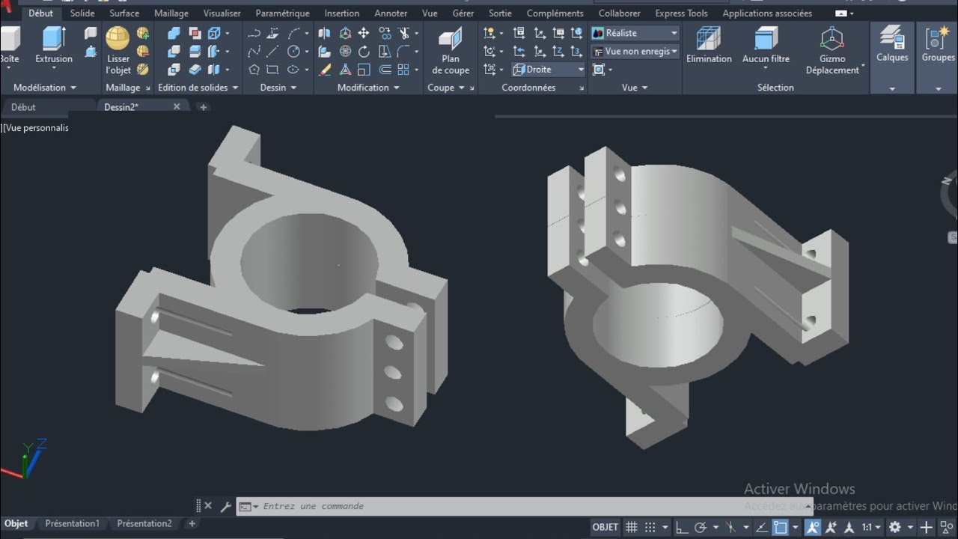
Task: Open the Vue non enregistrée dropdown
Action: 635,52
